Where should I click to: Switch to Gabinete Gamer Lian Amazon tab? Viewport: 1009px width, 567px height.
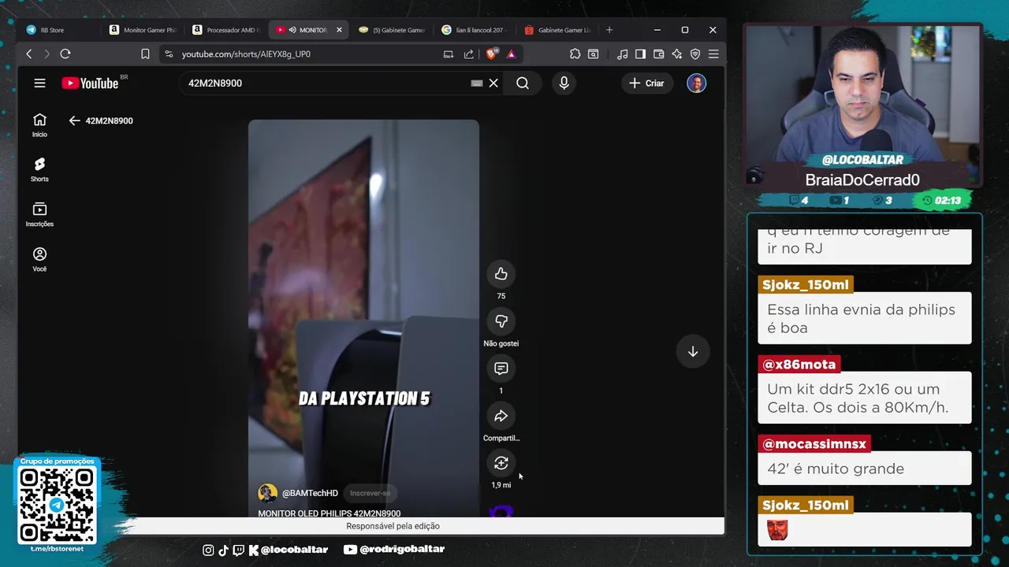coord(559,30)
